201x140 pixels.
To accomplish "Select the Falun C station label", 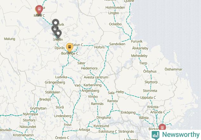I will (77, 45).
